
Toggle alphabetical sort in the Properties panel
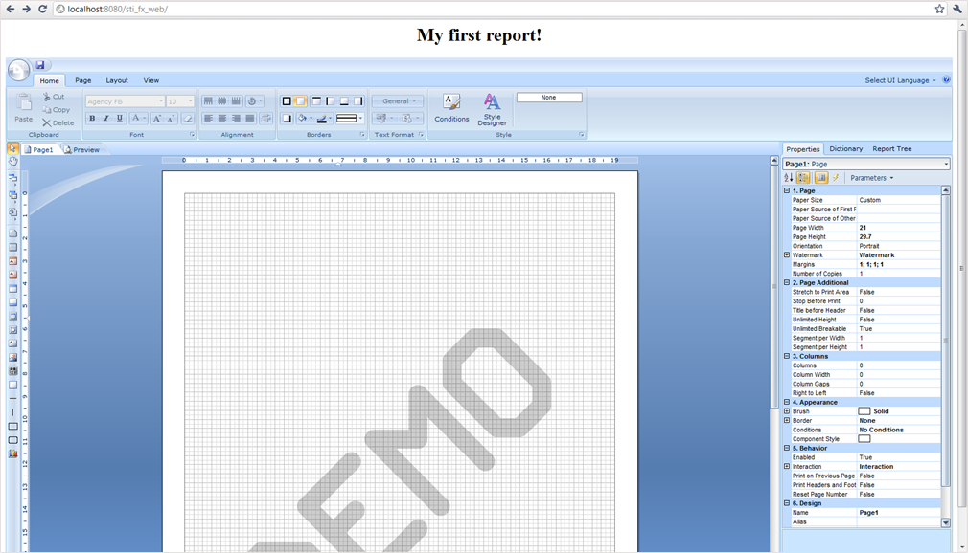click(x=789, y=178)
